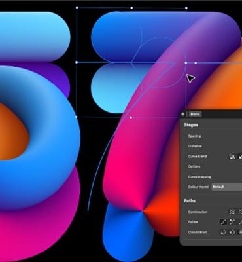Click the top-left selection handle
The width and height of the screenshot is (242, 262).
pyautogui.click(x=77, y=7)
